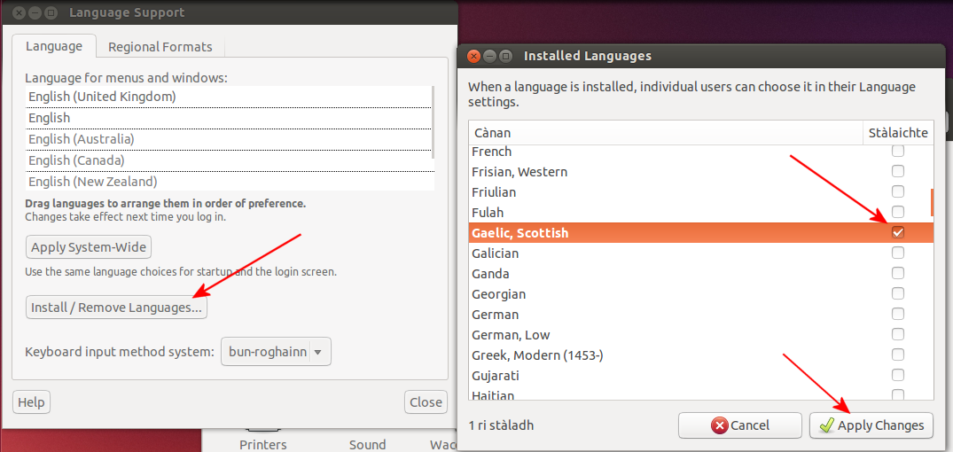Open the keyboard input method dropdown

pyautogui.click(x=275, y=352)
